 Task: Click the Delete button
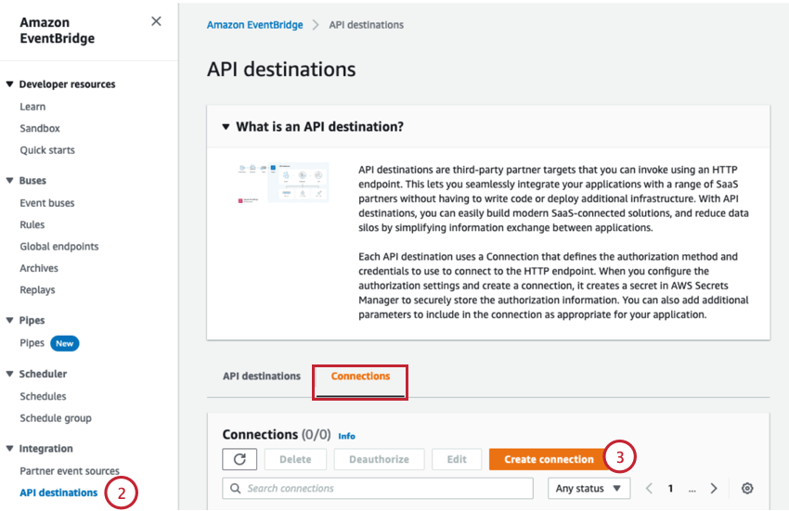295,459
